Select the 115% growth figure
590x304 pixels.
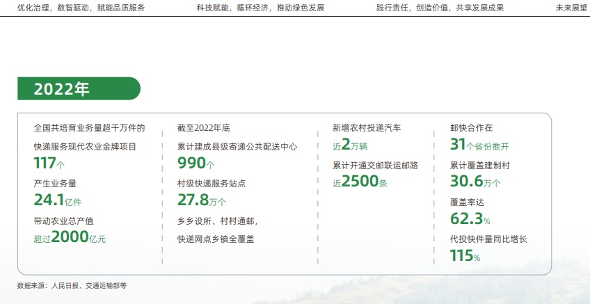(x=465, y=256)
